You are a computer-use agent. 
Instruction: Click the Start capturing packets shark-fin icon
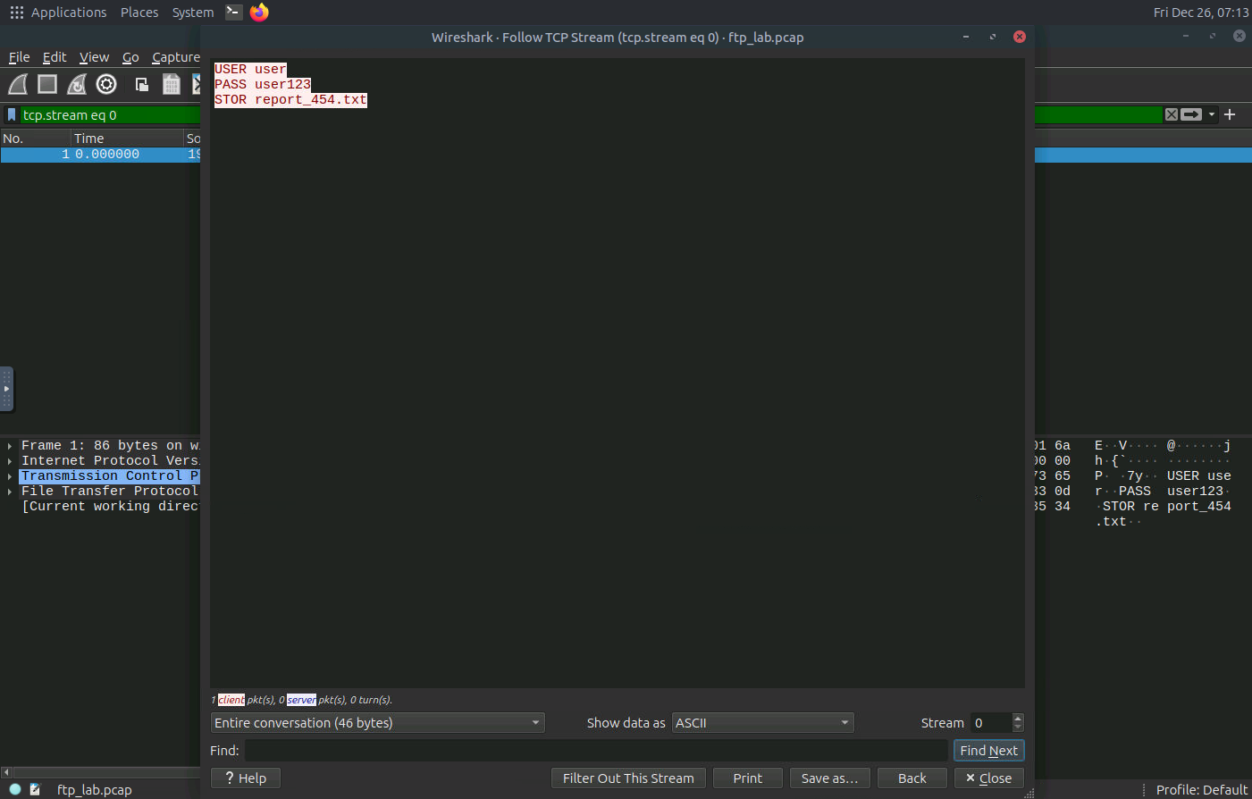point(18,84)
